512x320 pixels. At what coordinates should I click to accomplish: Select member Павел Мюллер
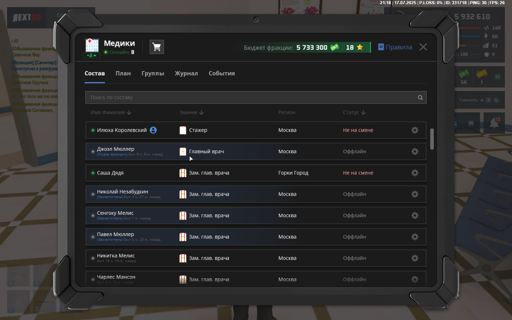coord(116,234)
